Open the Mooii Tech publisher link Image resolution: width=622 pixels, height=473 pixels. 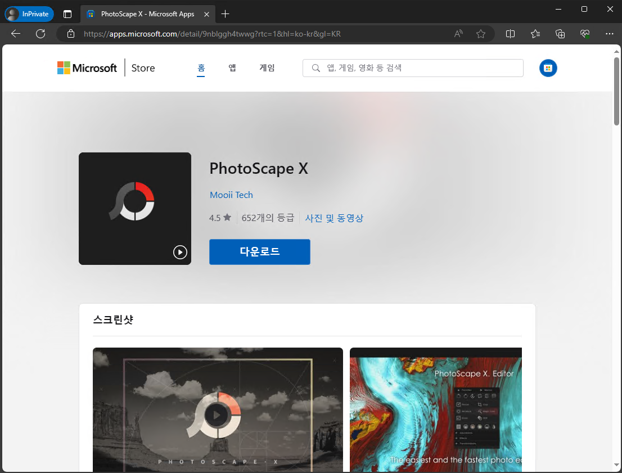click(231, 195)
